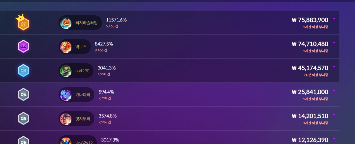
Task: Click the gray rank 05 badge
Action: pyautogui.click(x=23, y=118)
